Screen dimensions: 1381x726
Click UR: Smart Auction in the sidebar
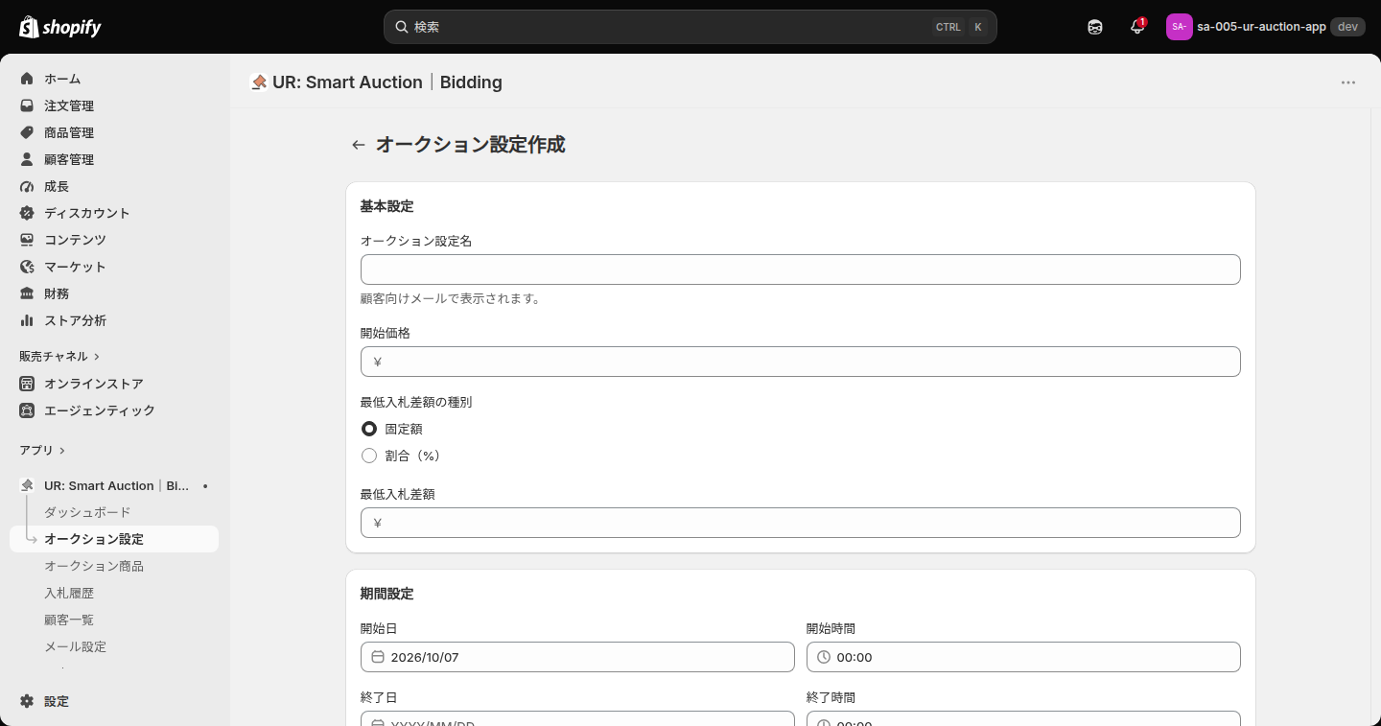114,486
